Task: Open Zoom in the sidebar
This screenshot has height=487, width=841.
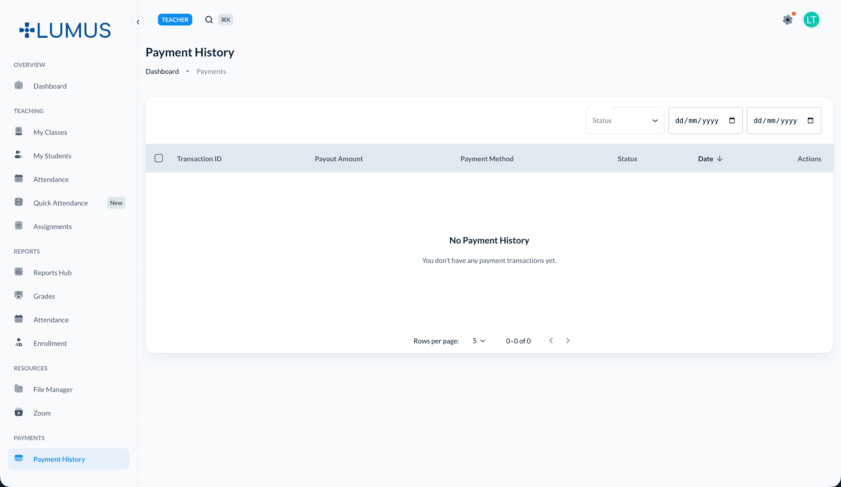Action: point(69,413)
